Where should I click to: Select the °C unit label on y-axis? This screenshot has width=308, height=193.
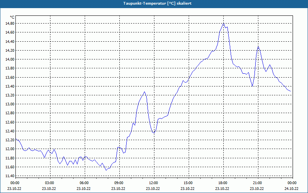pyautogui.click(x=12, y=17)
